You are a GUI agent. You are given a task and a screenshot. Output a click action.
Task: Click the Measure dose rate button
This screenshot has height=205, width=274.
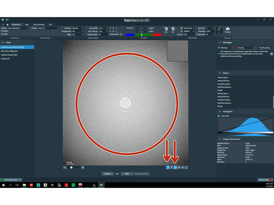[130, 28]
